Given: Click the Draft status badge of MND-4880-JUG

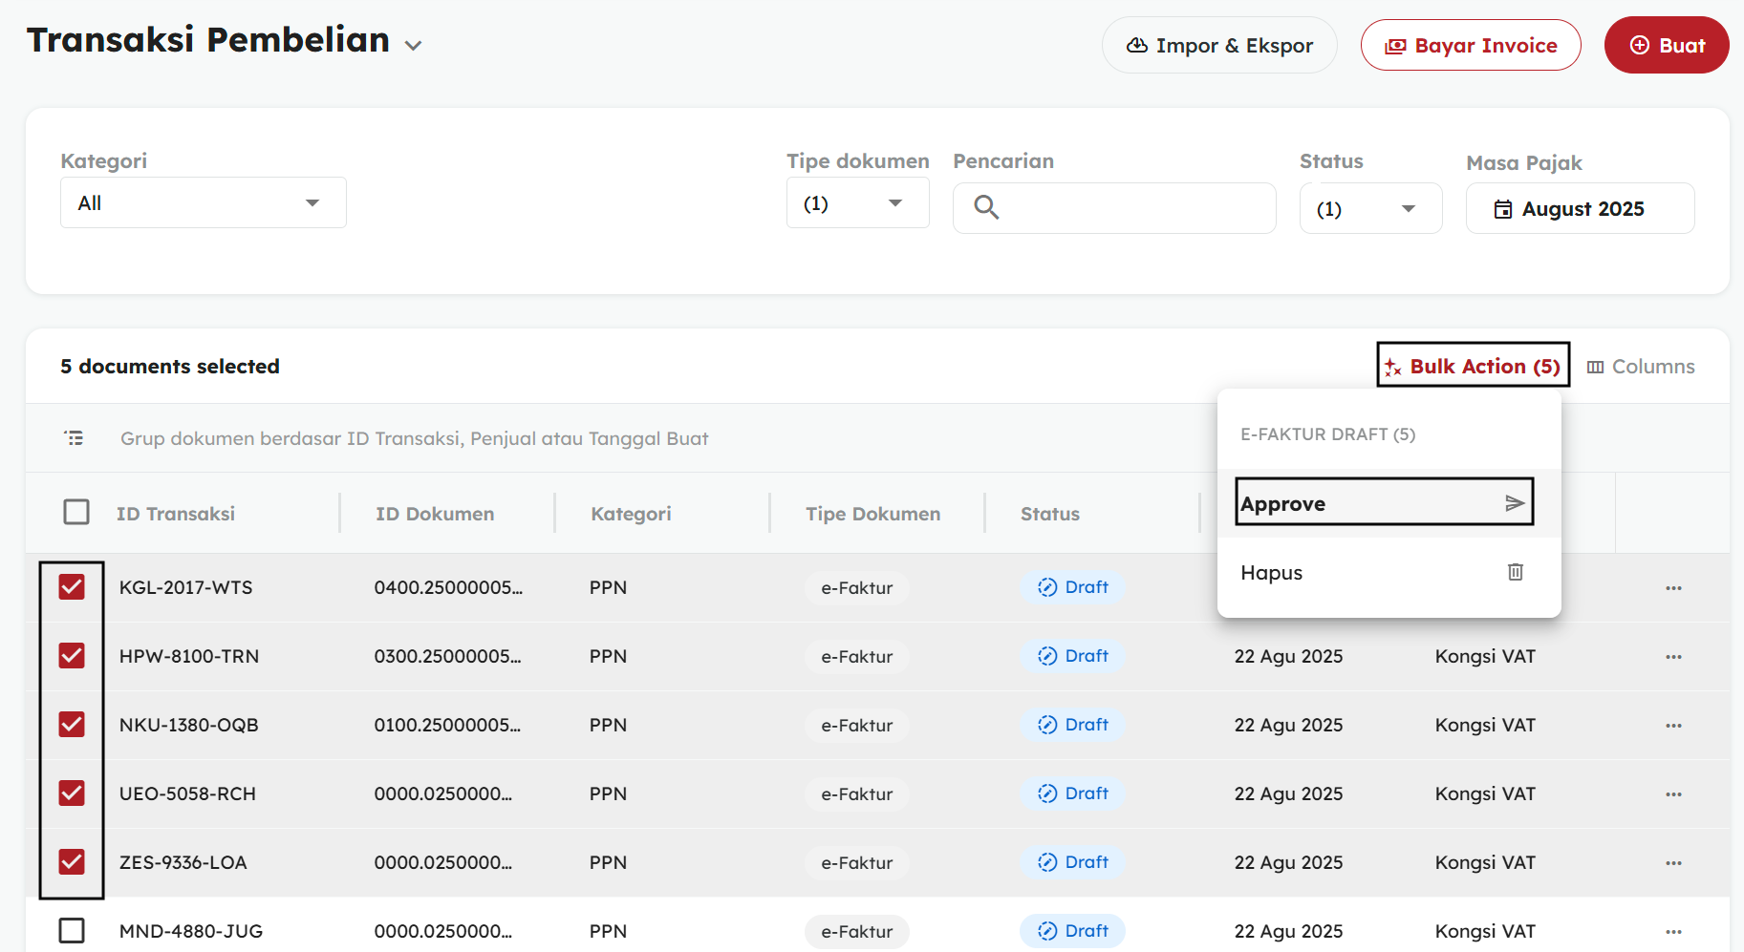Looking at the screenshot, I should coord(1073,931).
